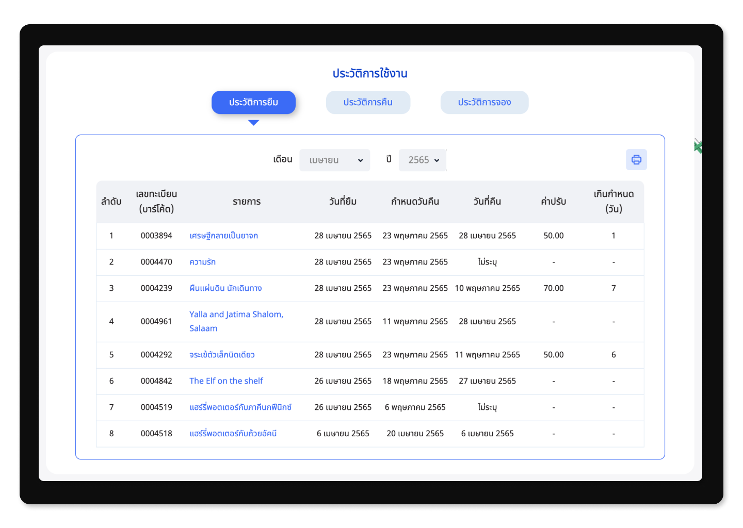Click barcode cell 0004519

[x=156, y=407]
